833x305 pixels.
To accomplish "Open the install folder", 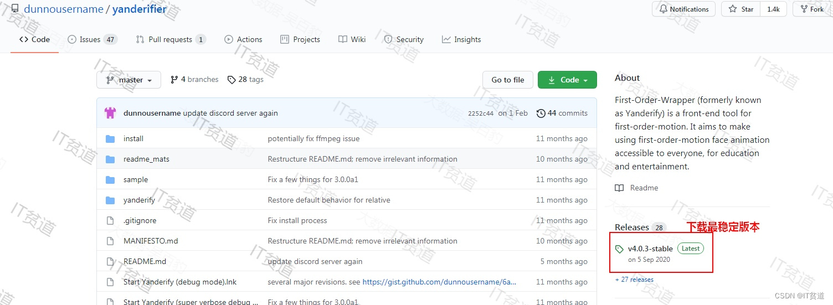I will coord(133,138).
